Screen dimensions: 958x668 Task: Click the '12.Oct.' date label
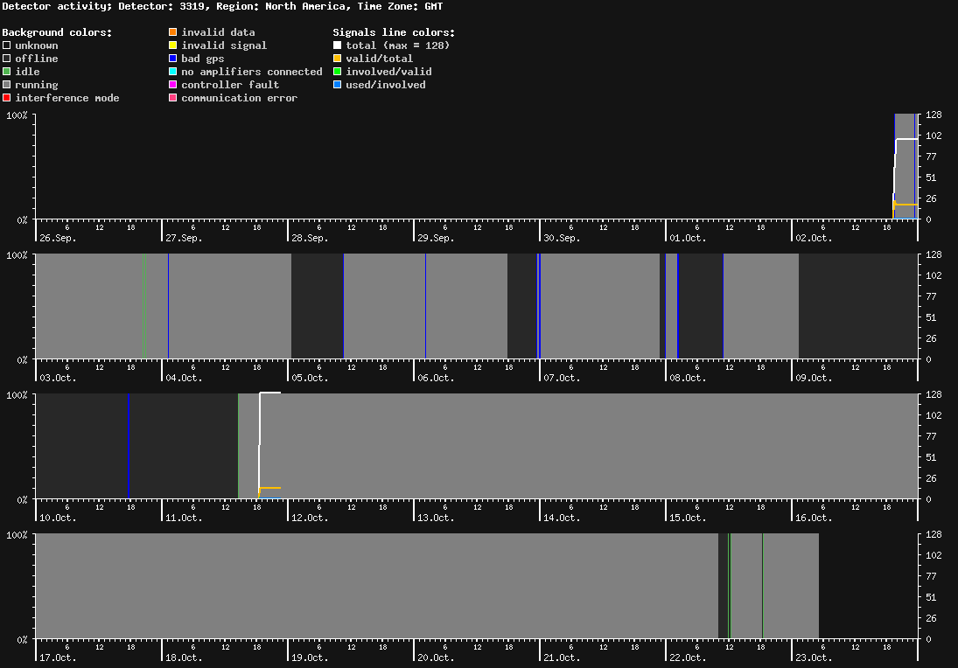[310, 518]
